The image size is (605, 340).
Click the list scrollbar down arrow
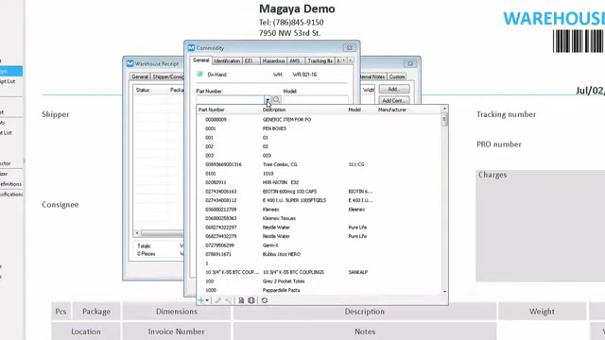tap(444, 292)
